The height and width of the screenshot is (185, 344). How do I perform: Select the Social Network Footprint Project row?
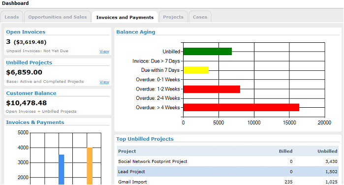coord(227,161)
